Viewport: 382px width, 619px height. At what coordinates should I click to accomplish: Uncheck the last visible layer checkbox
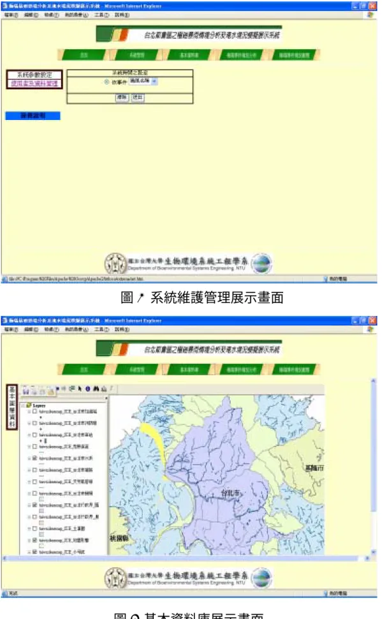click(34, 552)
